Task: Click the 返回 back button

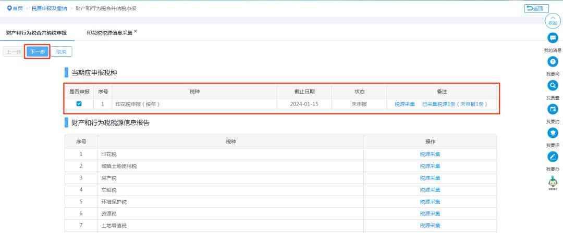Action: (x=536, y=8)
